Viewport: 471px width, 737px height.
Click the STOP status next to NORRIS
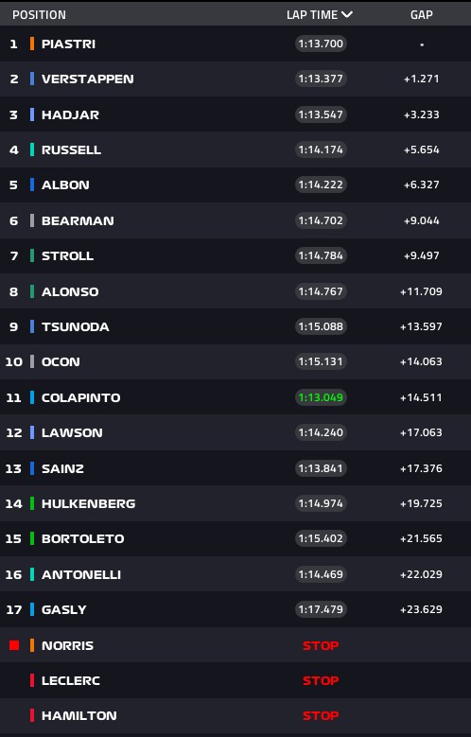[x=321, y=646]
